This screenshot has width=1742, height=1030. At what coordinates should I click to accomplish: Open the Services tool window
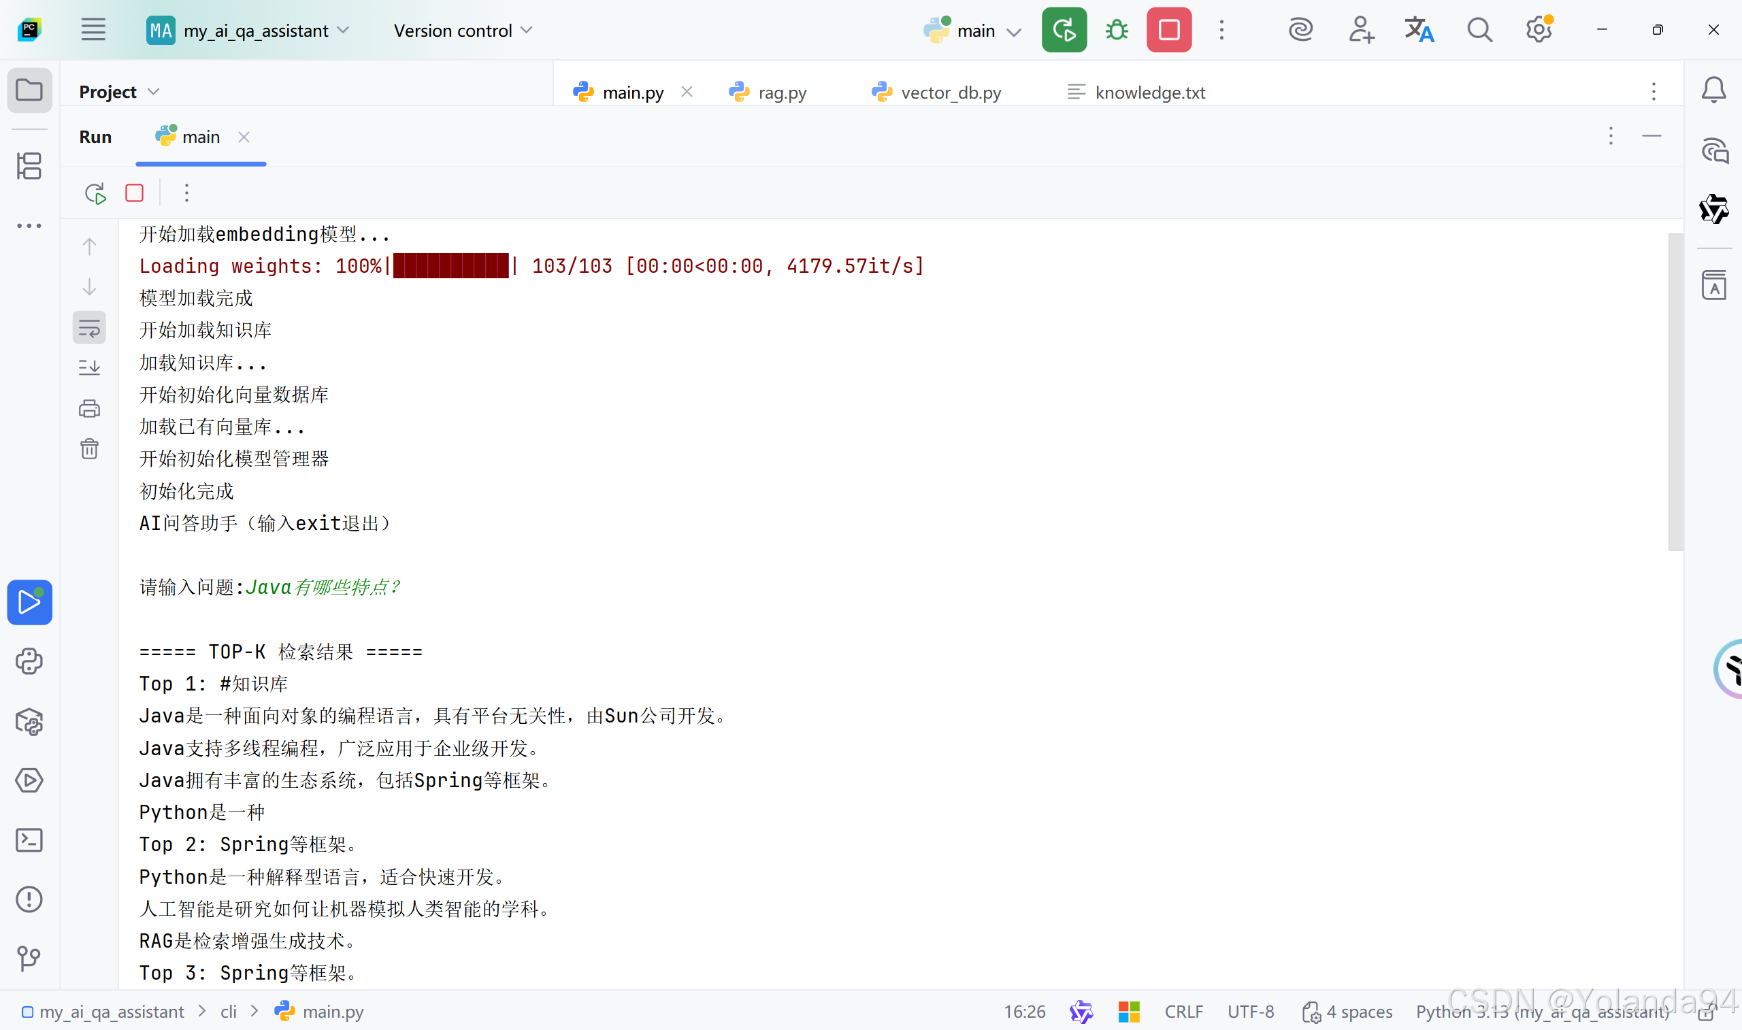29,780
